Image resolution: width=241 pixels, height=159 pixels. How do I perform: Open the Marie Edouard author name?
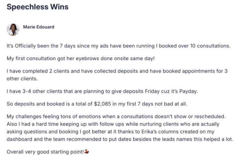pyautogui.click(x=39, y=27)
